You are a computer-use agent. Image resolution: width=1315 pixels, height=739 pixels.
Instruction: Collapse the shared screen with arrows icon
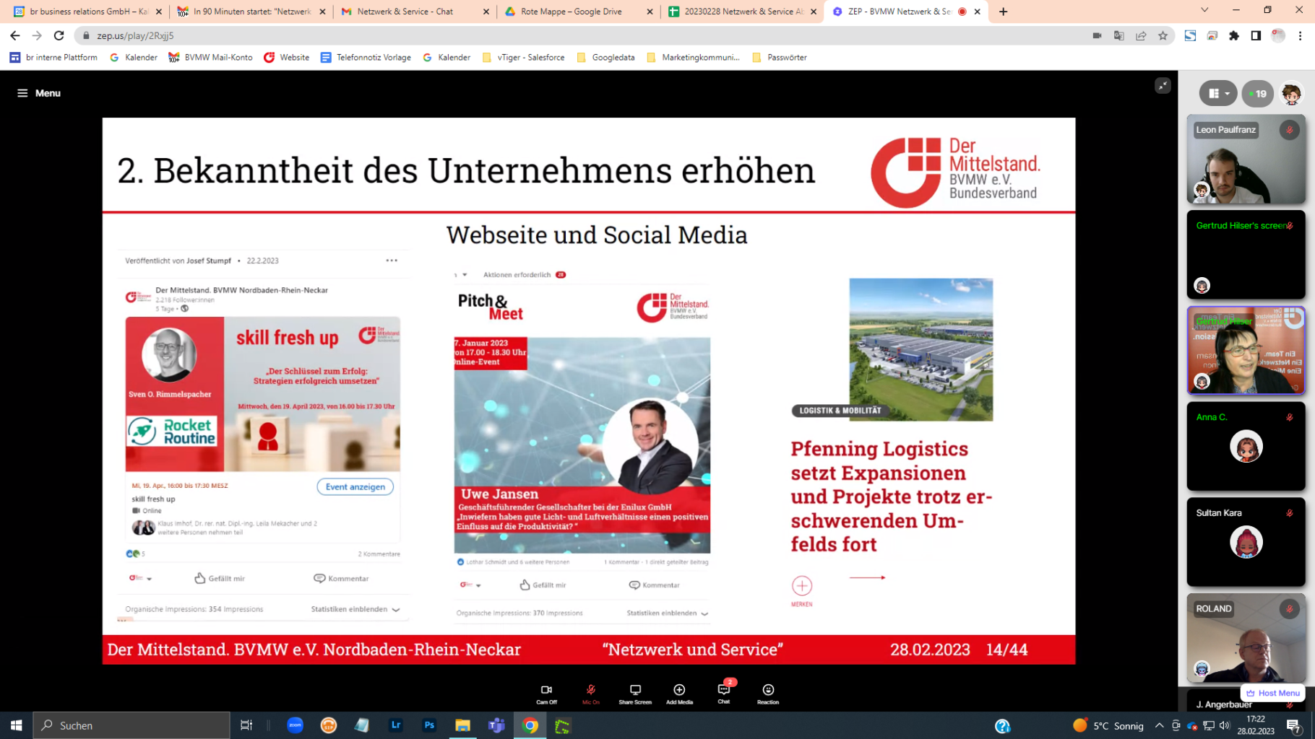1163,86
